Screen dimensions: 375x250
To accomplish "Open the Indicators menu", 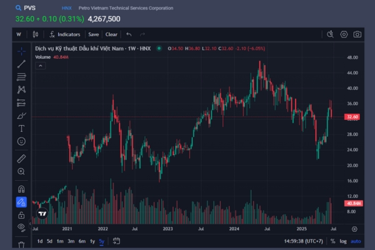I will pos(64,34).
